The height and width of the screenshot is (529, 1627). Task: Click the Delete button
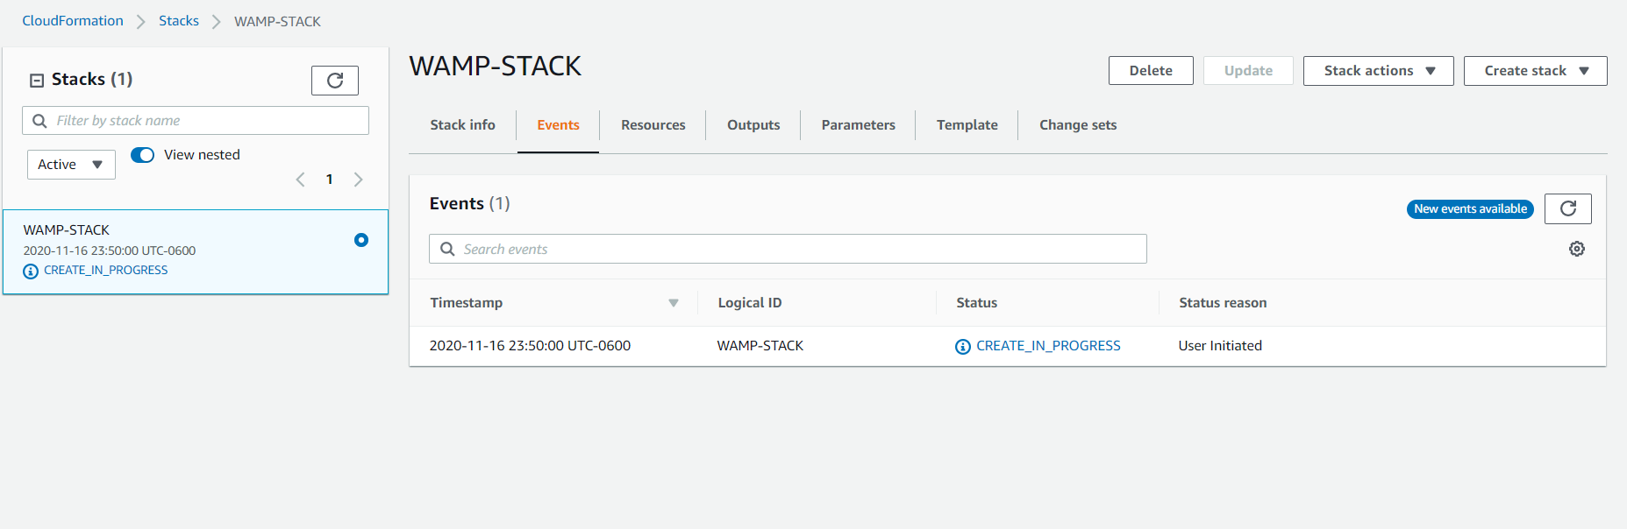click(x=1151, y=71)
